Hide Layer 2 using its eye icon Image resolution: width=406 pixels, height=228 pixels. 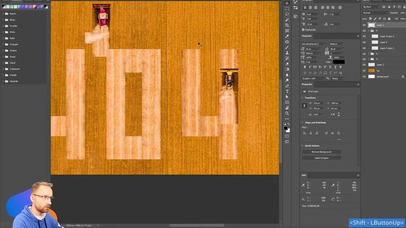[x=364, y=65]
